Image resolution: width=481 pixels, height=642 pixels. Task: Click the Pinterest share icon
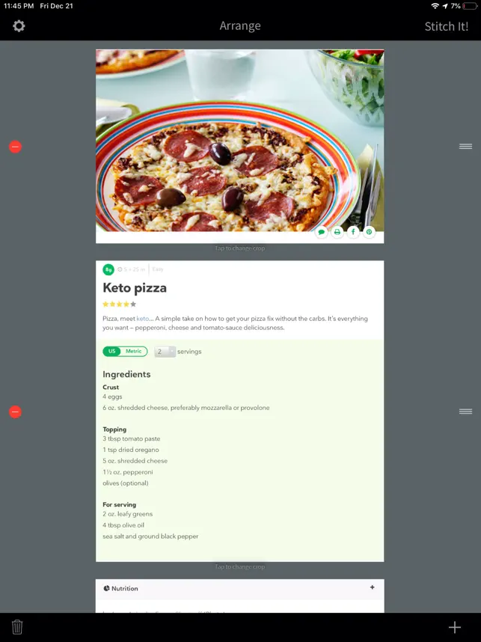tap(370, 232)
